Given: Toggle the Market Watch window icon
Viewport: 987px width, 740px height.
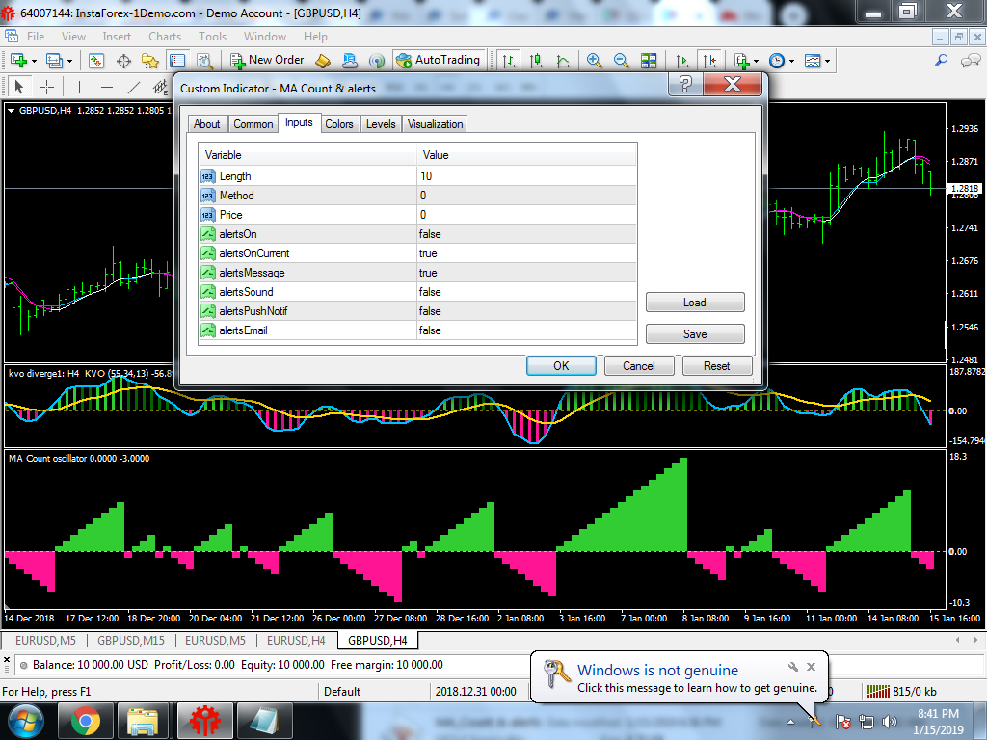Looking at the screenshot, I should (x=95, y=61).
